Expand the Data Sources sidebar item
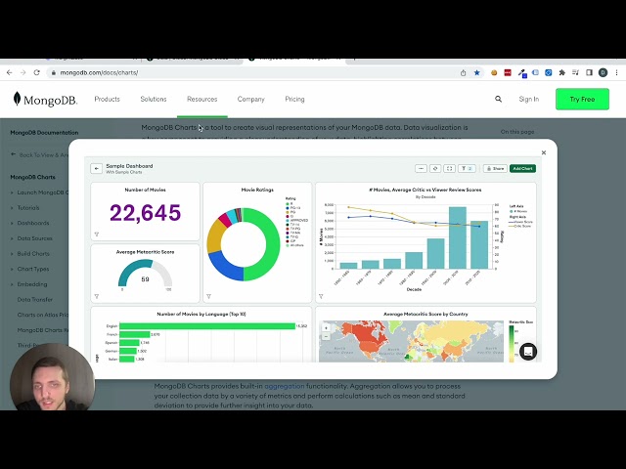The height and width of the screenshot is (469, 626). tap(31, 238)
